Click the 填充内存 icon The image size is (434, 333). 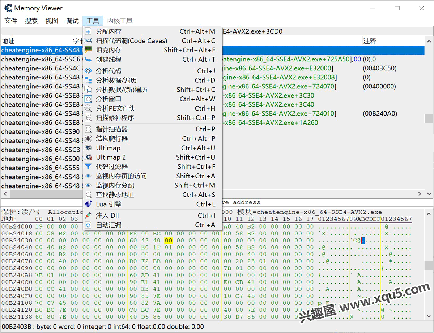click(x=88, y=50)
